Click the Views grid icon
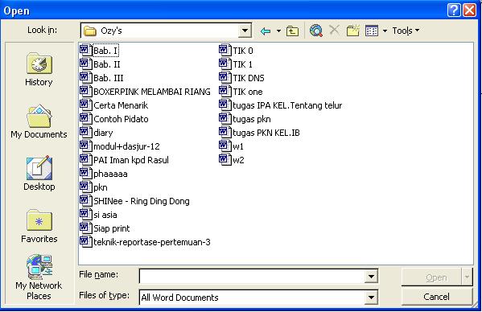This screenshot has width=482, height=312. [x=372, y=31]
